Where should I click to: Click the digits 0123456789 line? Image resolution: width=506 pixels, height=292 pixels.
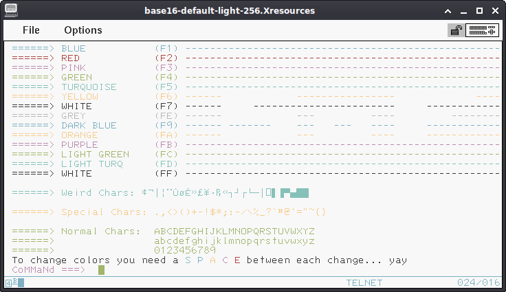[x=185, y=250]
